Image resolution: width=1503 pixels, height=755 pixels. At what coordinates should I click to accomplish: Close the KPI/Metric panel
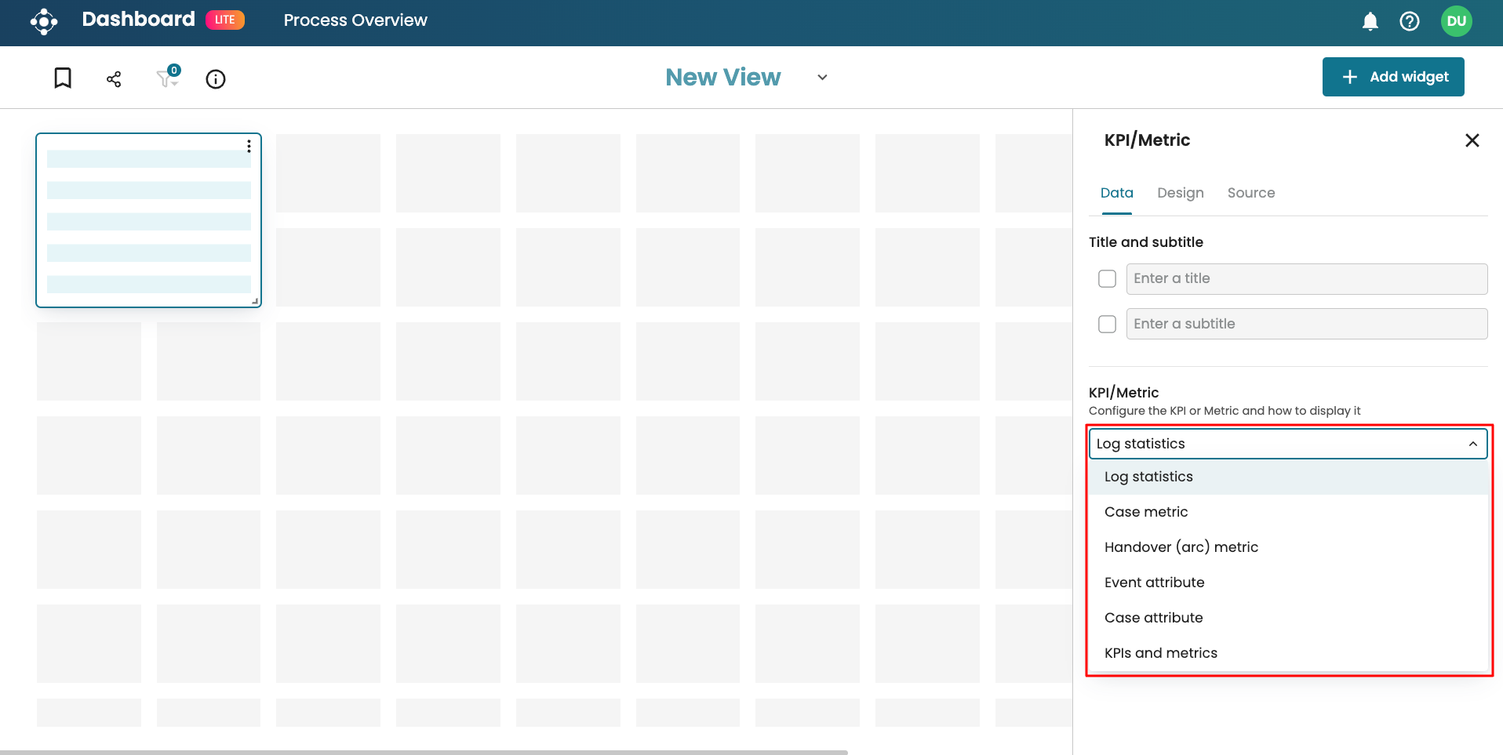(1472, 140)
